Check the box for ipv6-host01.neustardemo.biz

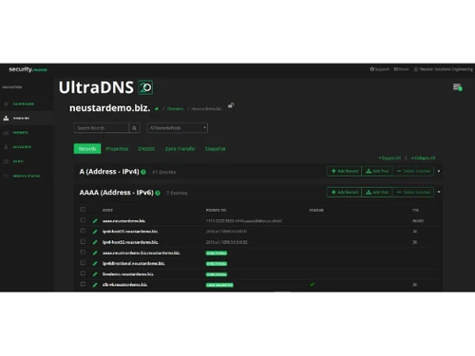pos(83,231)
